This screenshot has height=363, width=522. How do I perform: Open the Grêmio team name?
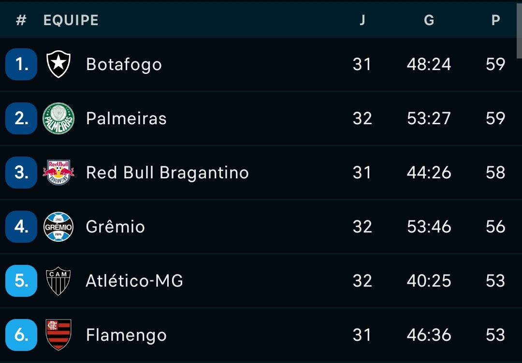115,227
